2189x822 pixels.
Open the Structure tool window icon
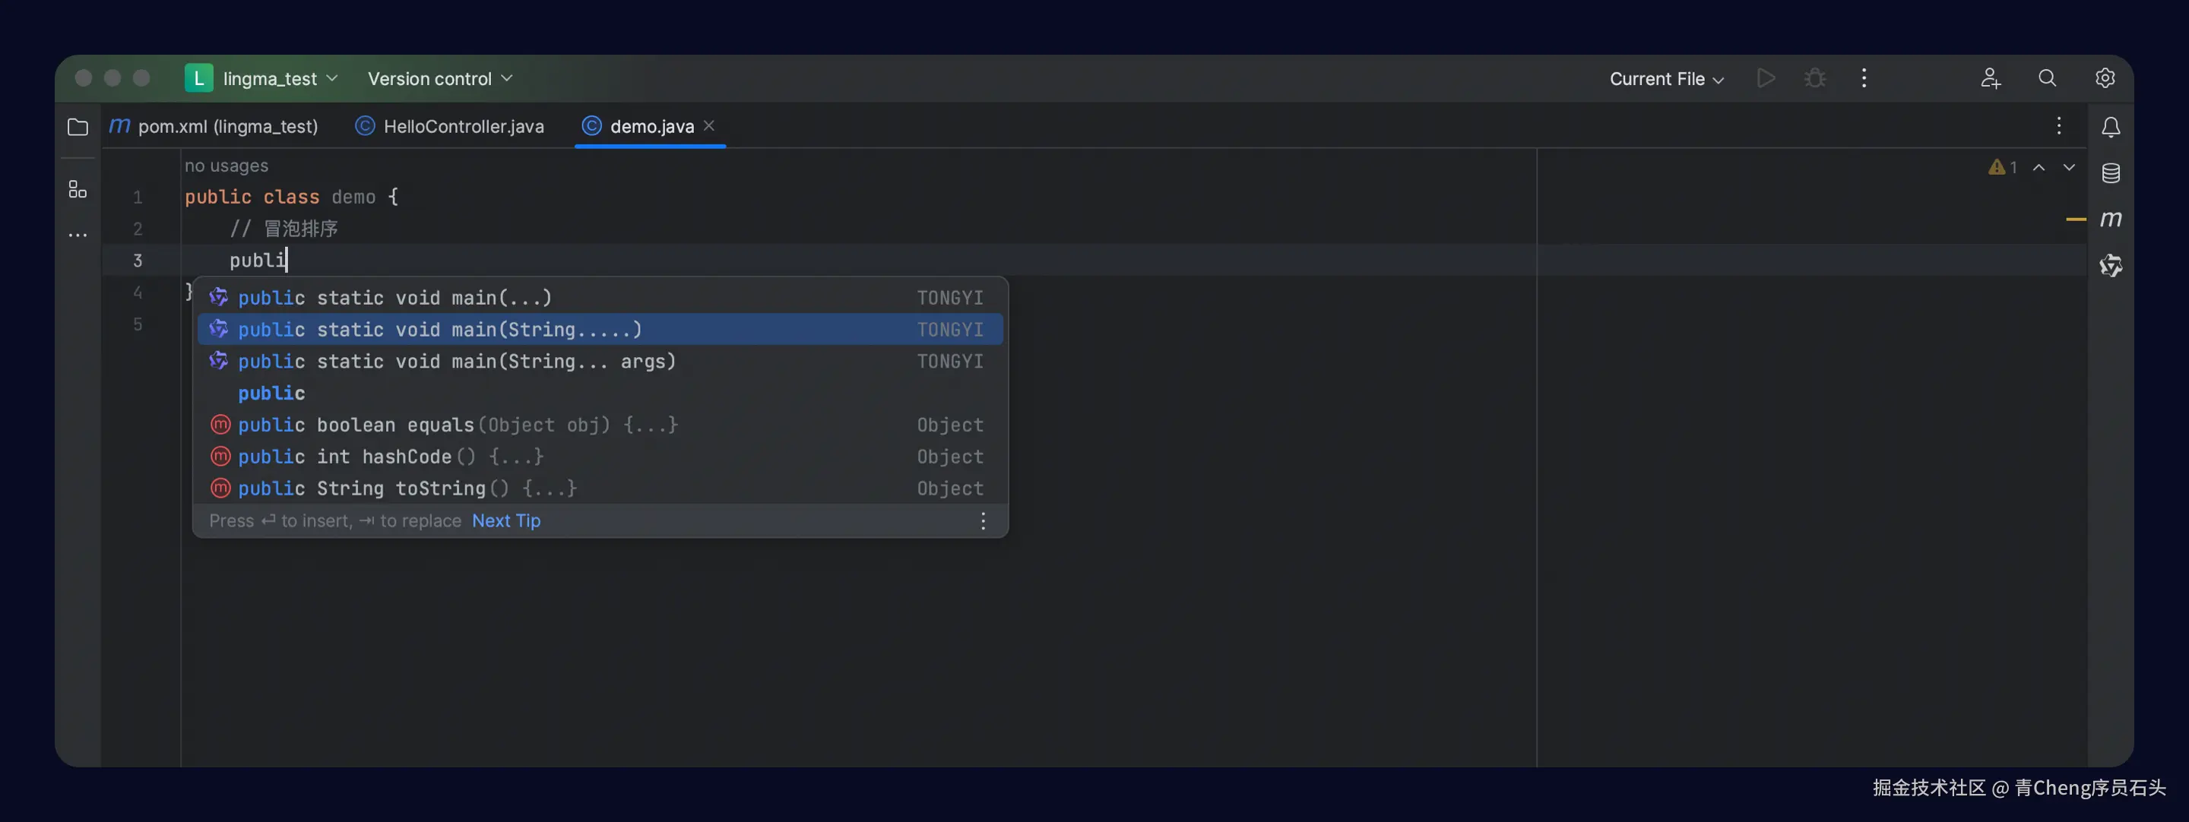pyautogui.click(x=78, y=188)
